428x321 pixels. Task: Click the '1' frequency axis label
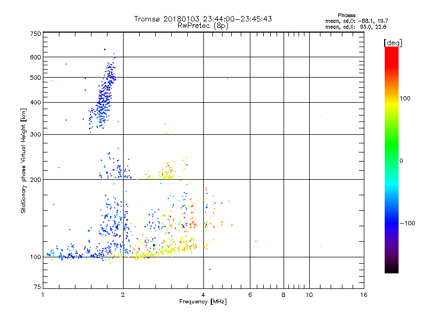coord(43,295)
